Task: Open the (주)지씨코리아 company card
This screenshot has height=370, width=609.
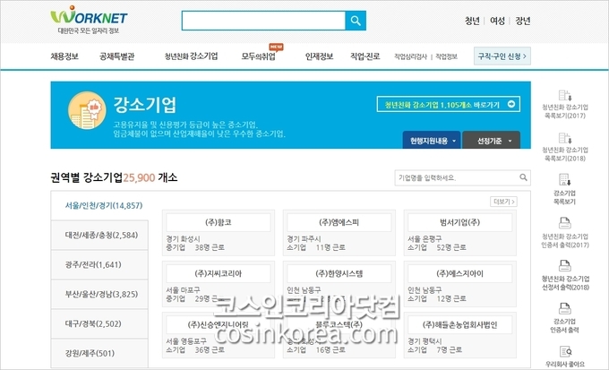Action: click(x=219, y=284)
